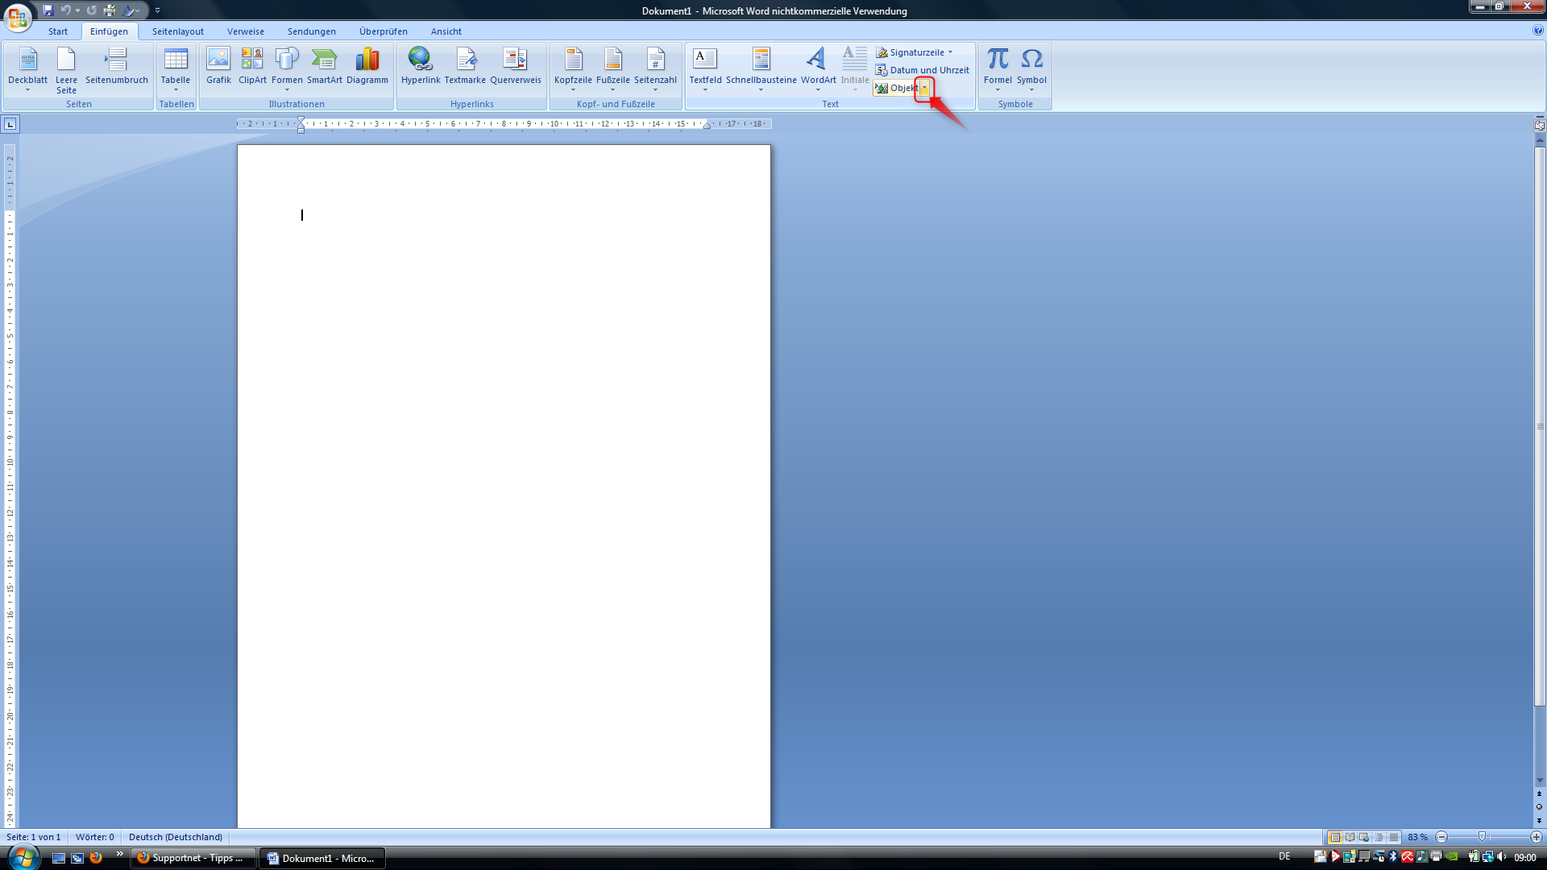The image size is (1547, 870).
Task: Insert a Grafik picture from file
Action: tap(218, 65)
